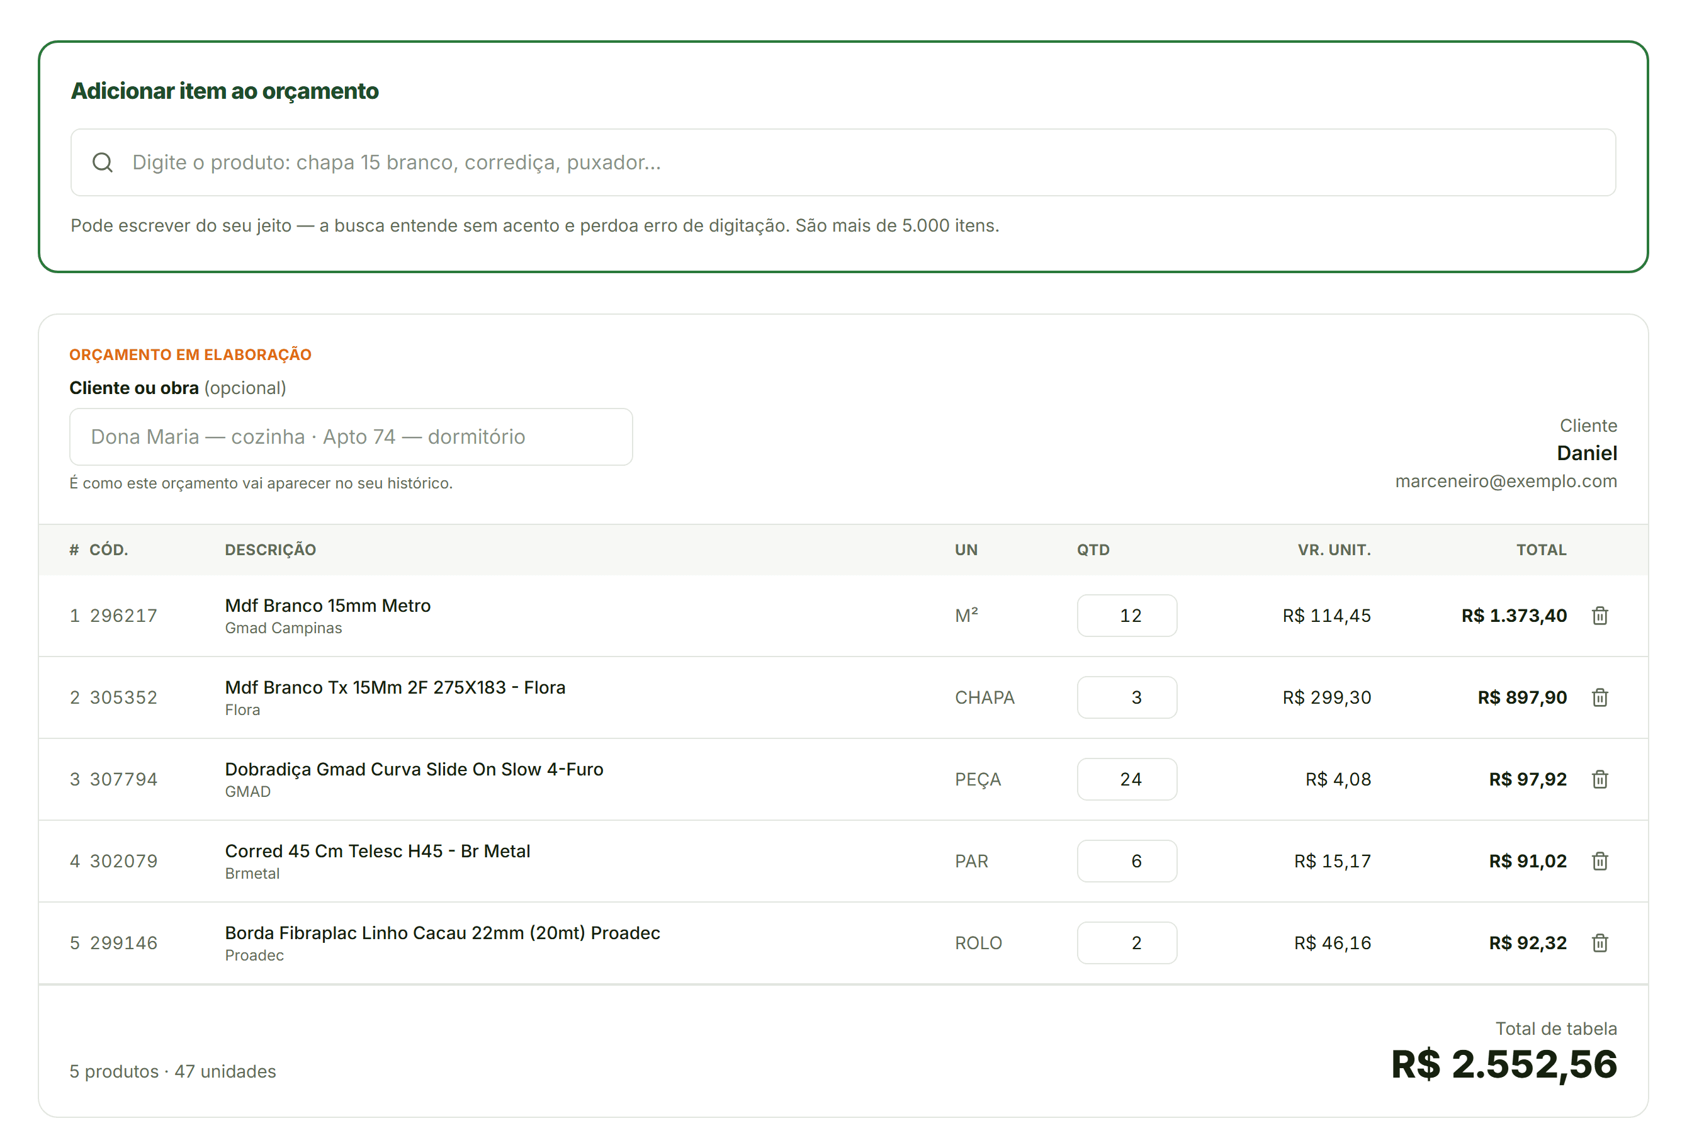Click 'Mdf Branco Tx 15Mm 2F 275X183 - Flora'
Viewport: 1687px width, 1133px height.
click(x=395, y=687)
